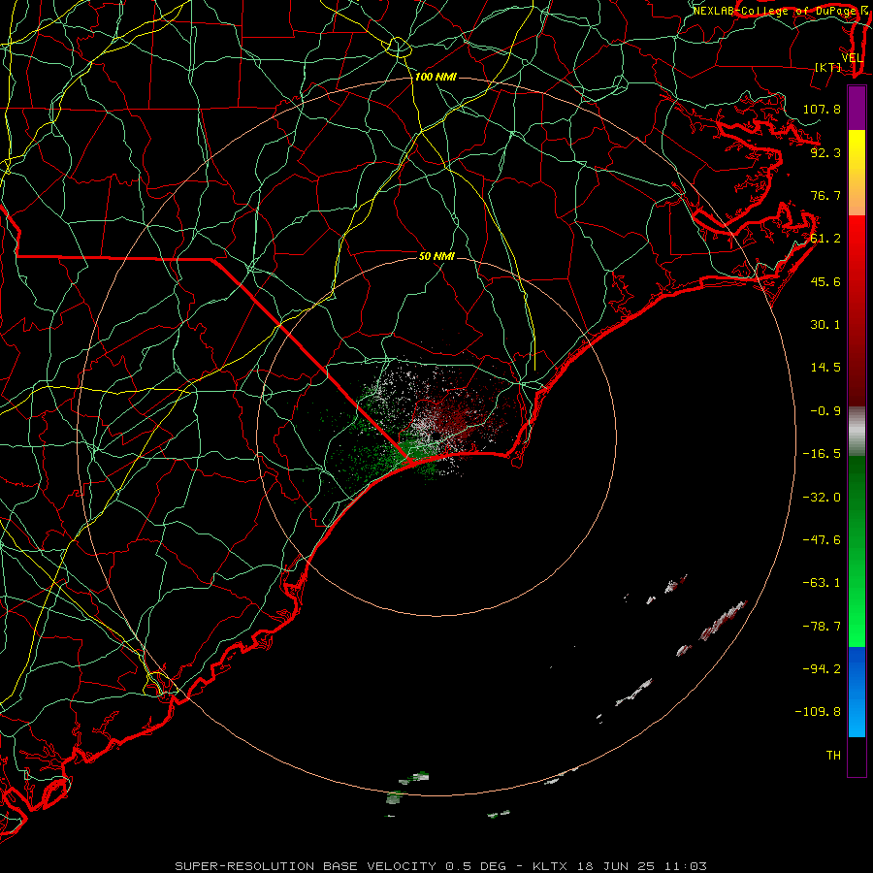Select the gray-white zero-velocity color bar segment
The height and width of the screenshot is (873, 873).
click(857, 432)
